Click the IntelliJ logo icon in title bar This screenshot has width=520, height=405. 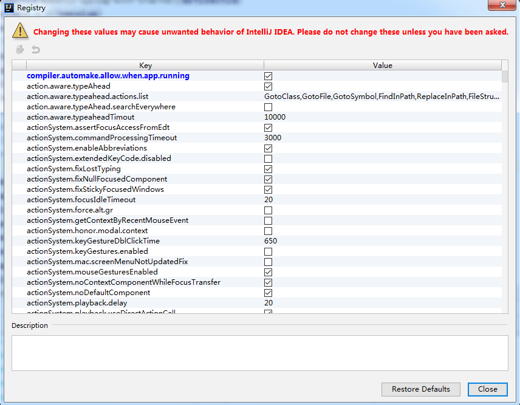pos(9,7)
